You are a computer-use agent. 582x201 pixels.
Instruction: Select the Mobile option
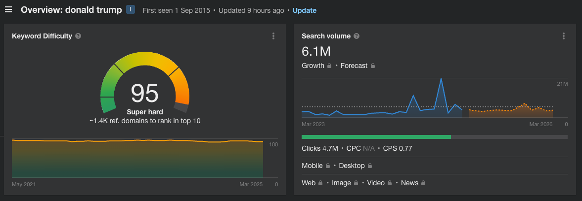point(312,166)
